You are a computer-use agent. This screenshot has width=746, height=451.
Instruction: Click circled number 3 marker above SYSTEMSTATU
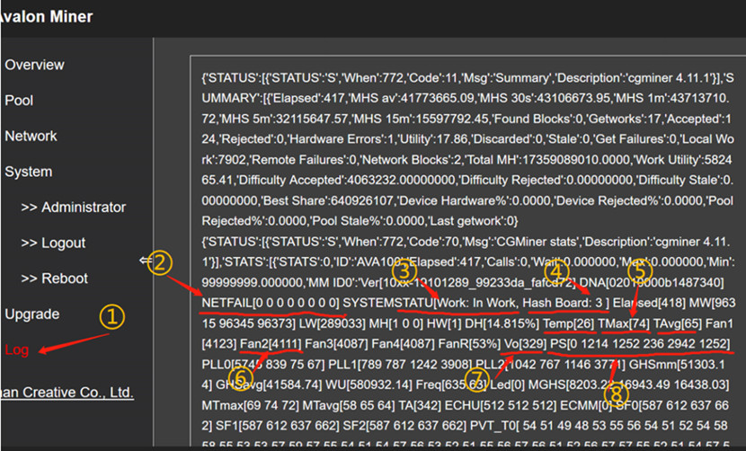(x=405, y=270)
